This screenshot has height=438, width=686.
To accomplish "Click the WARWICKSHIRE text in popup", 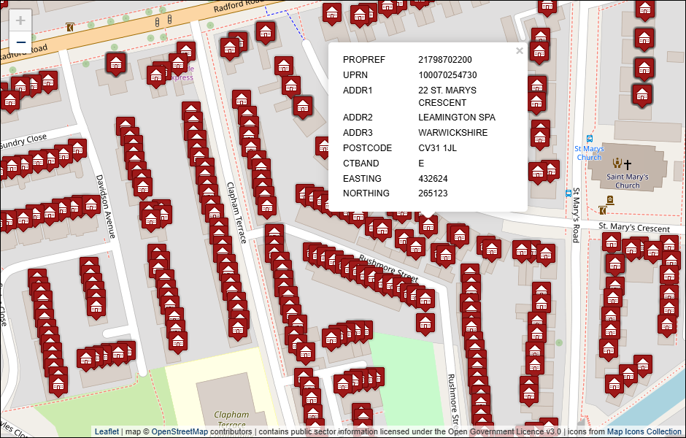I will tap(452, 133).
